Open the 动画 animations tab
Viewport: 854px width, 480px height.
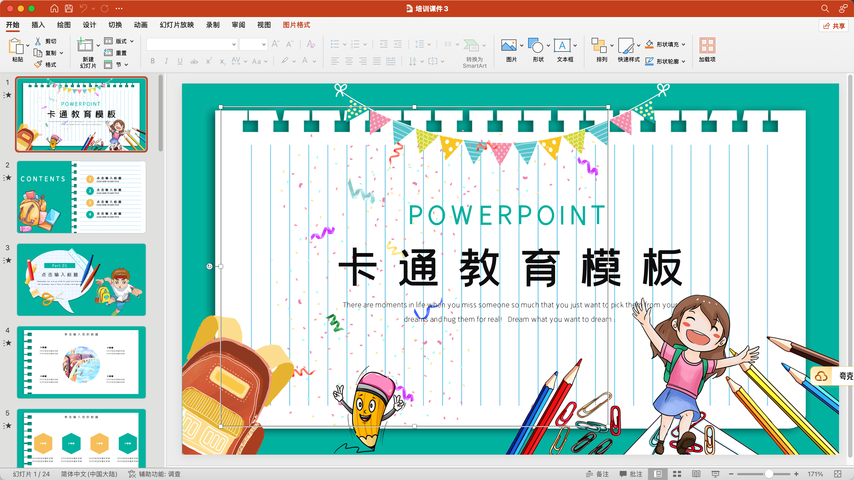pyautogui.click(x=141, y=25)
